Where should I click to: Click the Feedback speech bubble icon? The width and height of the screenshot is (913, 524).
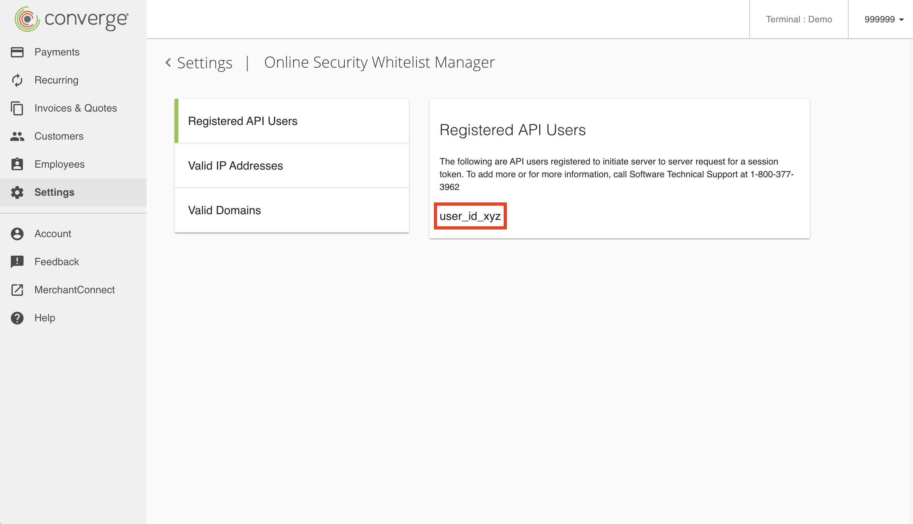(x=17, y=262)
